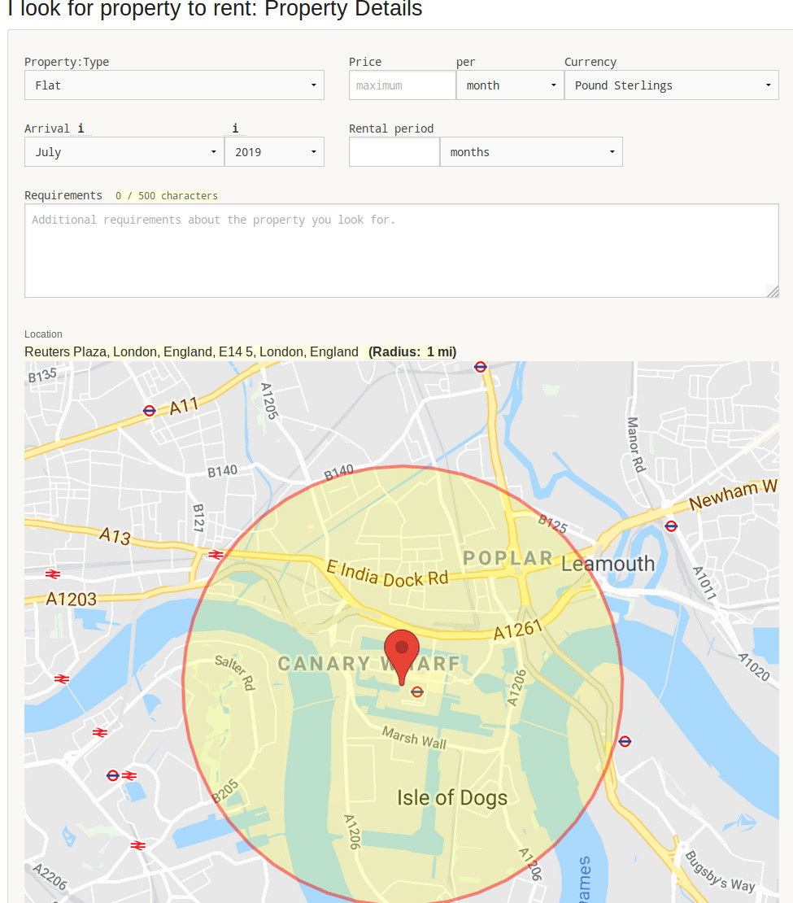Click the Underground station icon beside A11
The image size is (793, 903).
click(149, 411)
